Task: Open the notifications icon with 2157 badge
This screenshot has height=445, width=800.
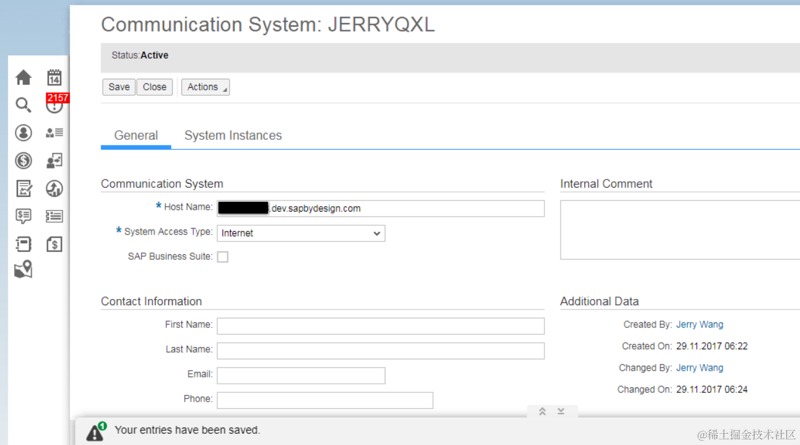Action: 55,104
